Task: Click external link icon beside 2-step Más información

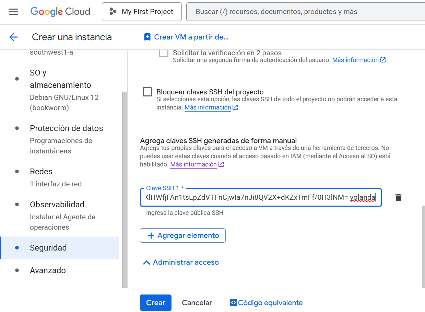Action: (x=383, y=60)
